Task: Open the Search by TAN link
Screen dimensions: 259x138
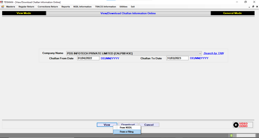Action: pos(214,53)
